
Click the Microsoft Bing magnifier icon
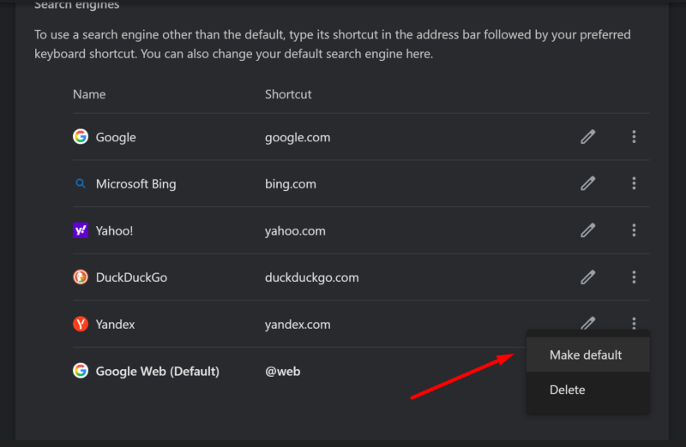pos(81,183)
